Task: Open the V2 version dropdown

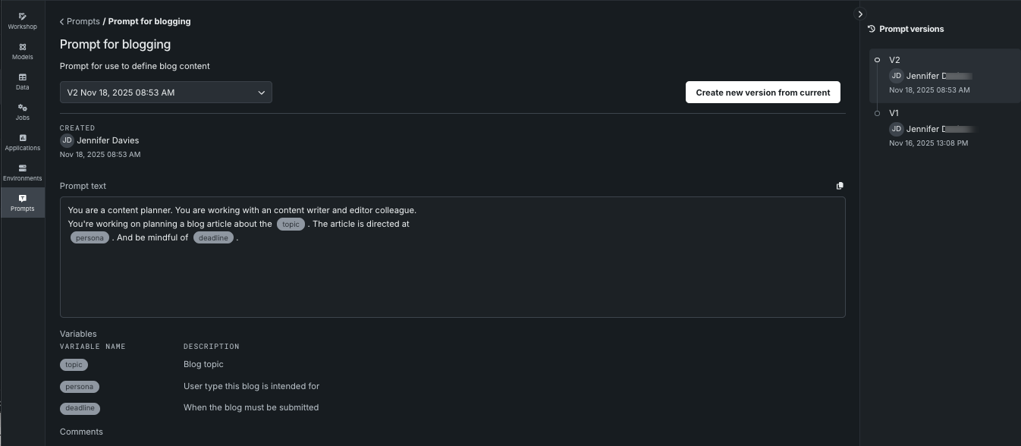Action: click(166, 93)
